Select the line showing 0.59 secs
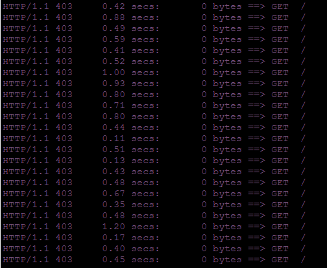 pos(154,39)
